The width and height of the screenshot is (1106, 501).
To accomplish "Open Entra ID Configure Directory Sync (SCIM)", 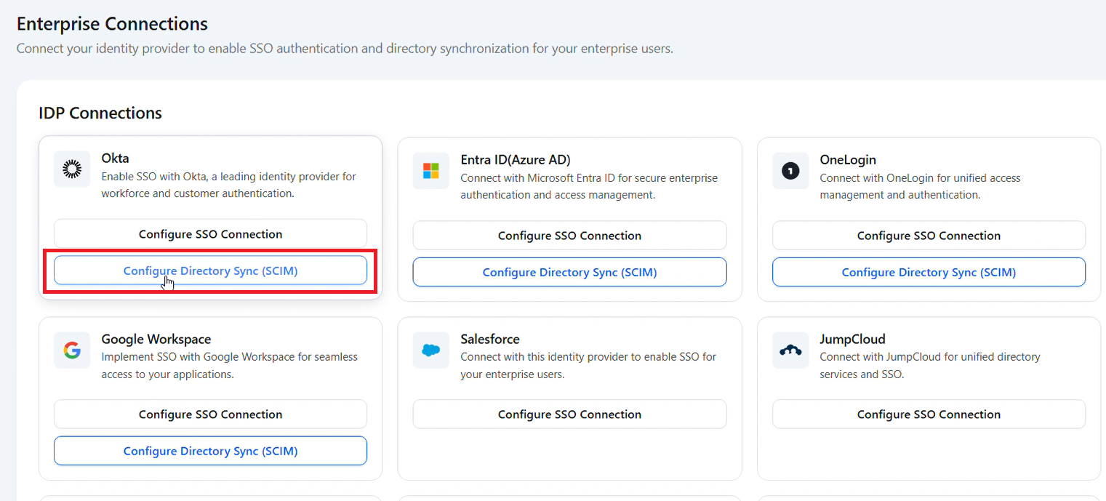I will [x=569, y=272].
